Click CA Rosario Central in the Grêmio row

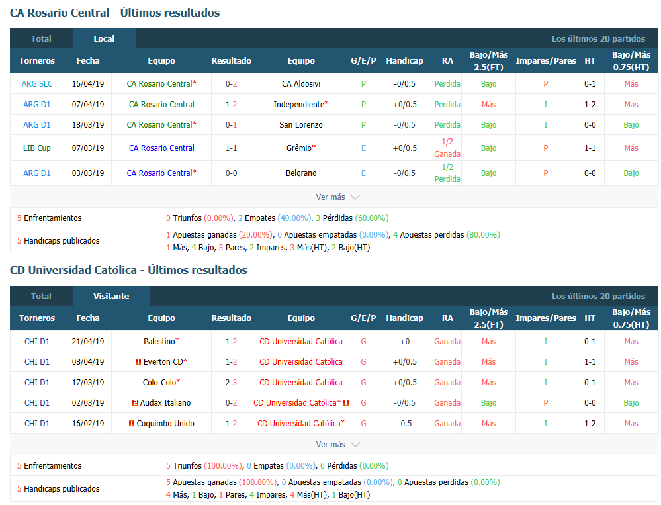pyautogui.click(x=162, y=148)
